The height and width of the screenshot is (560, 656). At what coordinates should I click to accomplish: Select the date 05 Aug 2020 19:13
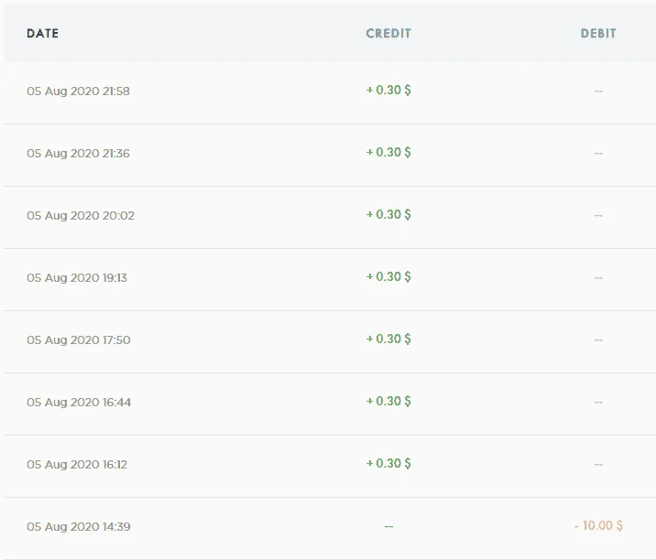(x=77, y=278)
